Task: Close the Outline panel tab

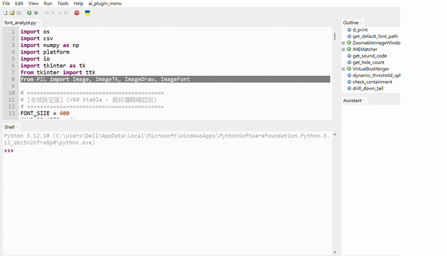Action: click(361, 23)
